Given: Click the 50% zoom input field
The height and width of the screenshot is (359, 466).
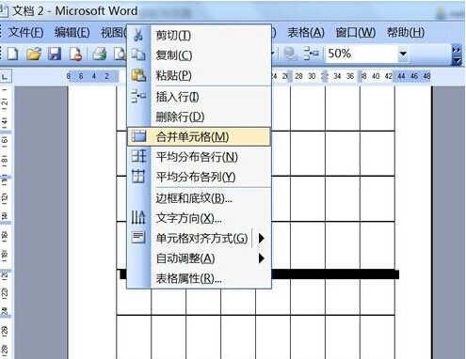Looking at the screenshot, I should click(x=362, y=54).
